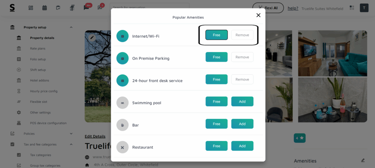
Task: Click the Search for reservation field
Action: point(150,7)
